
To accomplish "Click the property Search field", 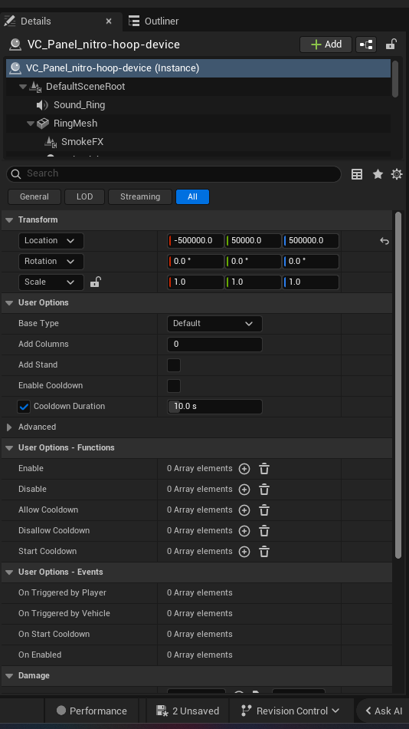I will (174, 173).
